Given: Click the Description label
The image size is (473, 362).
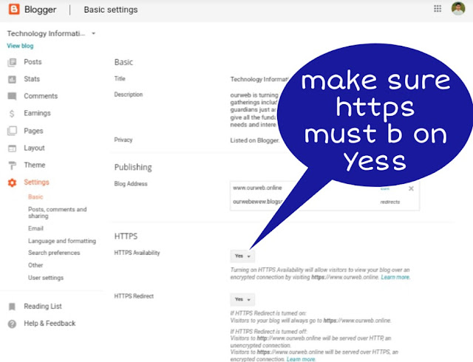Looking at the screenshot, I should pos(128,95).
